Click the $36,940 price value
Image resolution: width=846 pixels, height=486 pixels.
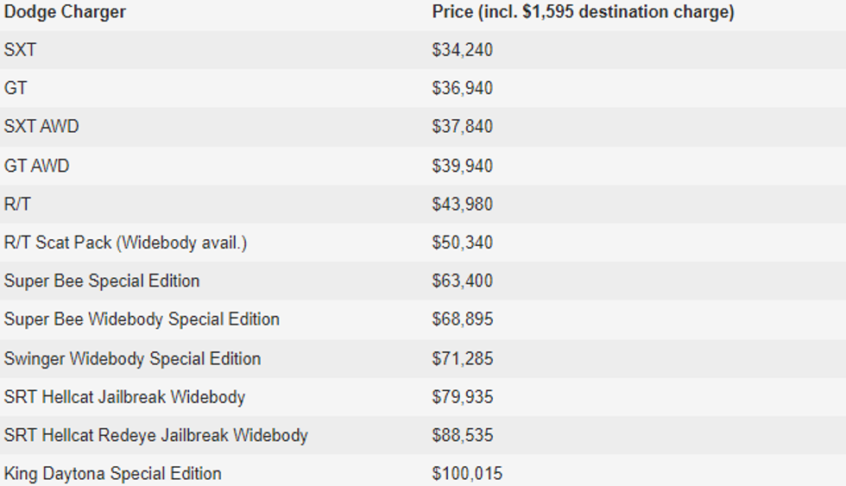point(462,88)
